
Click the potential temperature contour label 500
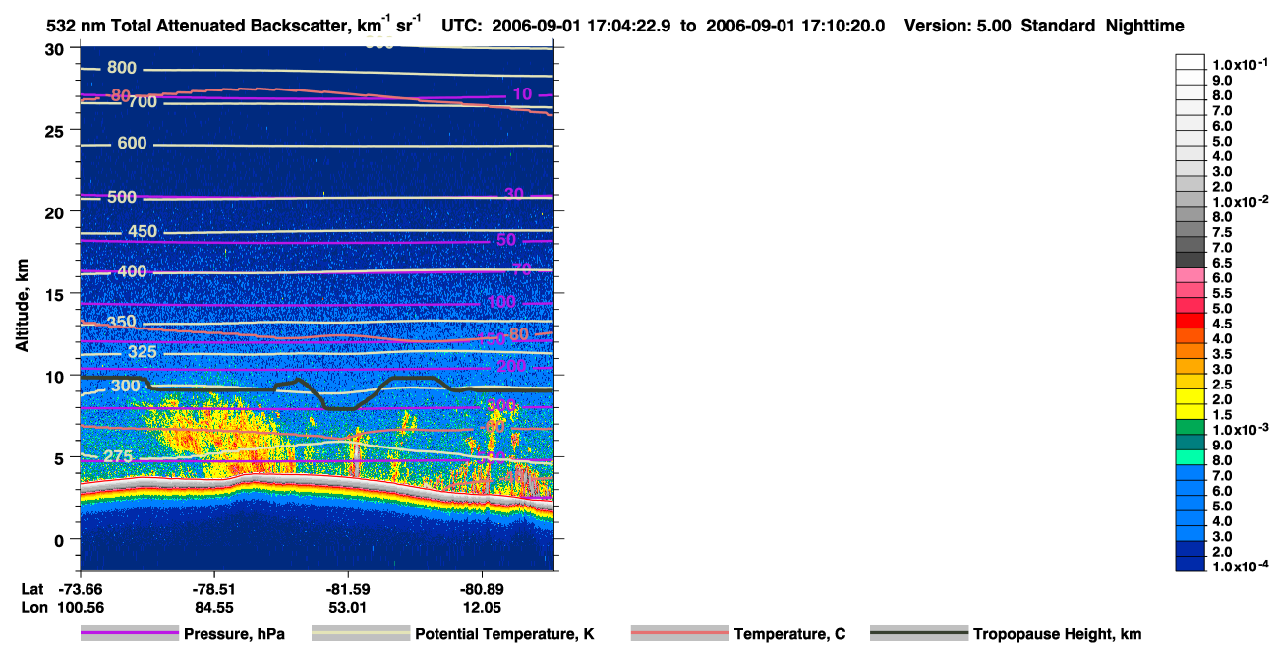(122, 197)
